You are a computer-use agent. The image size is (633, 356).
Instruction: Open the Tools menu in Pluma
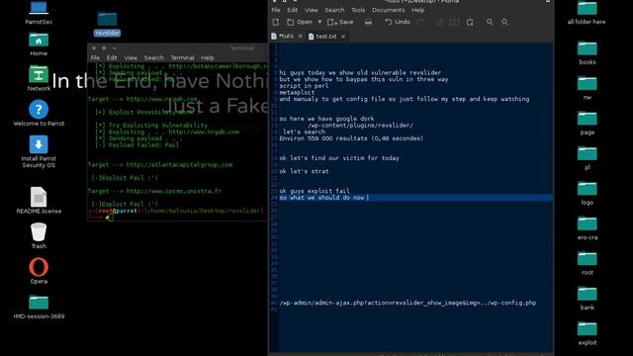(358, 10)
